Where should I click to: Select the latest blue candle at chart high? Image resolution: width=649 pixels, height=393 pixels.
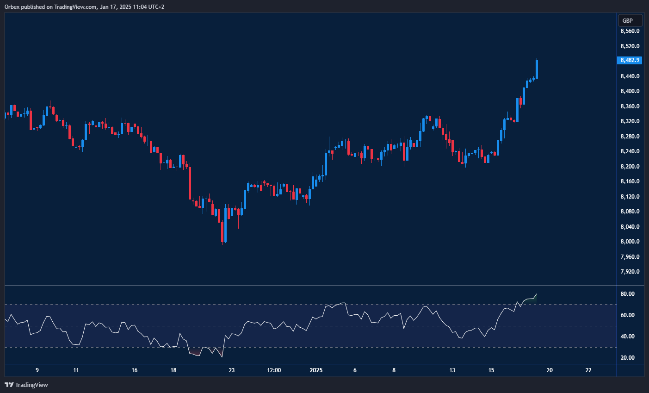coord(537,69)
